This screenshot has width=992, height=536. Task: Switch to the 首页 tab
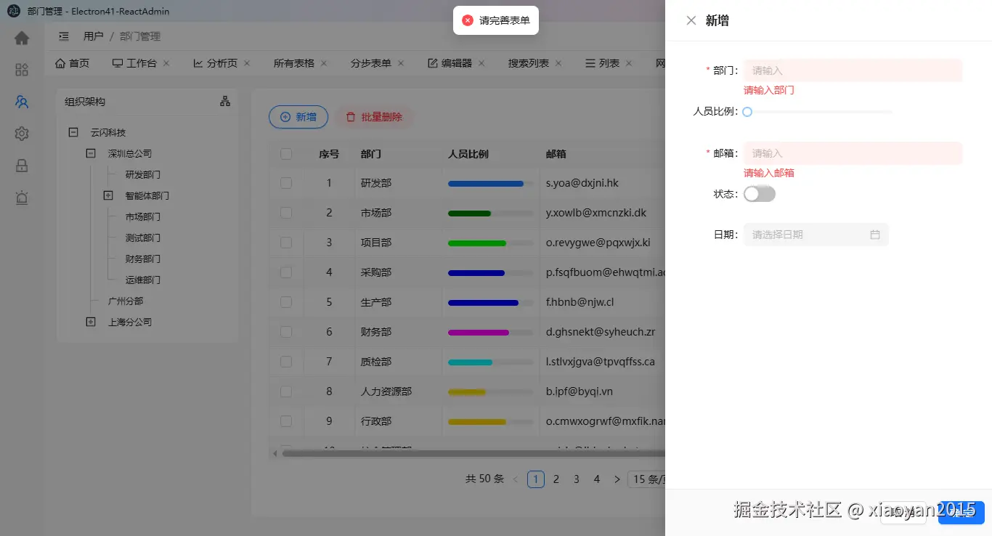pyautogui.click(x=72, y=63)
